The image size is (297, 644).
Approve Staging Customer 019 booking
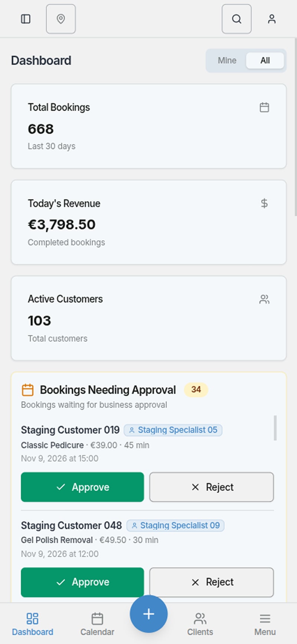coord(82,487)
